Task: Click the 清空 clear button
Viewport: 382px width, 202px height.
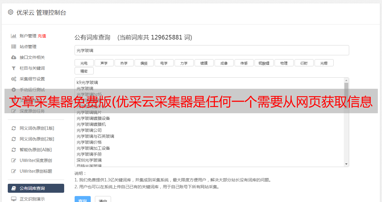Action: point(103,199)
